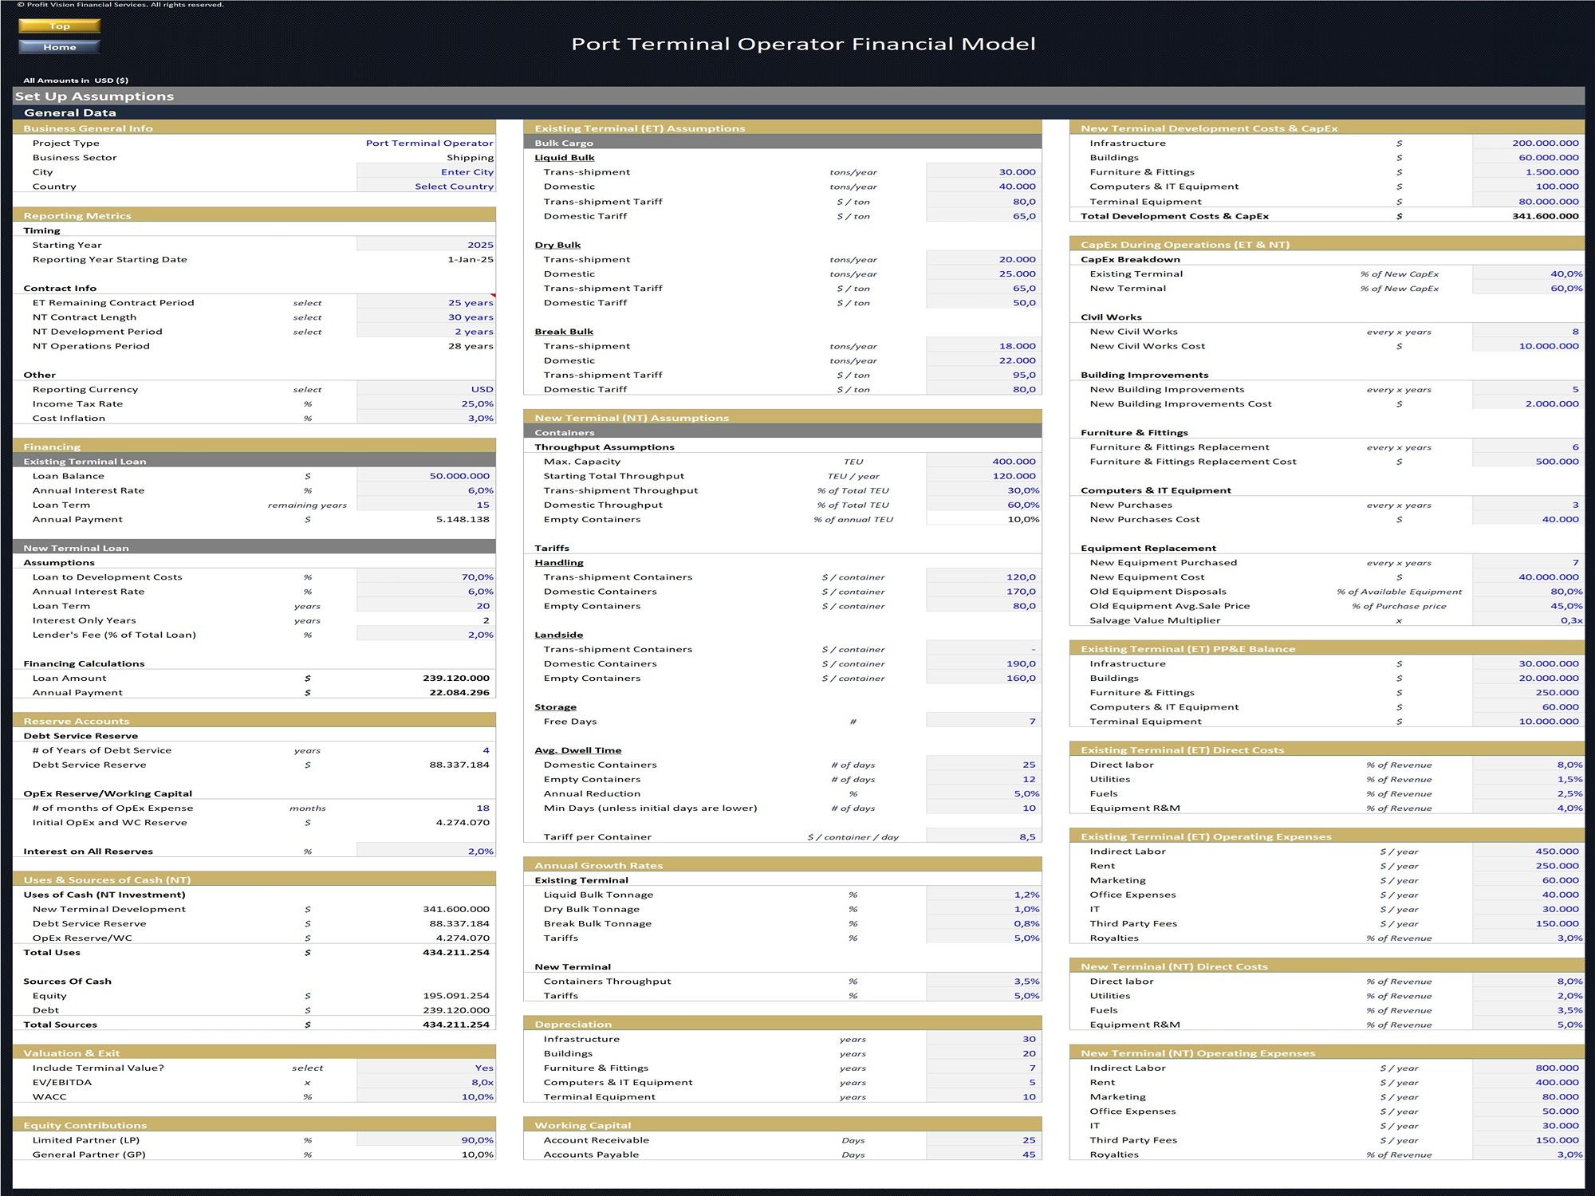Screen dimensions: 1595x1196
Task: Click the Top navigation button
Action: pyautogui.click(x=58, y=26)
